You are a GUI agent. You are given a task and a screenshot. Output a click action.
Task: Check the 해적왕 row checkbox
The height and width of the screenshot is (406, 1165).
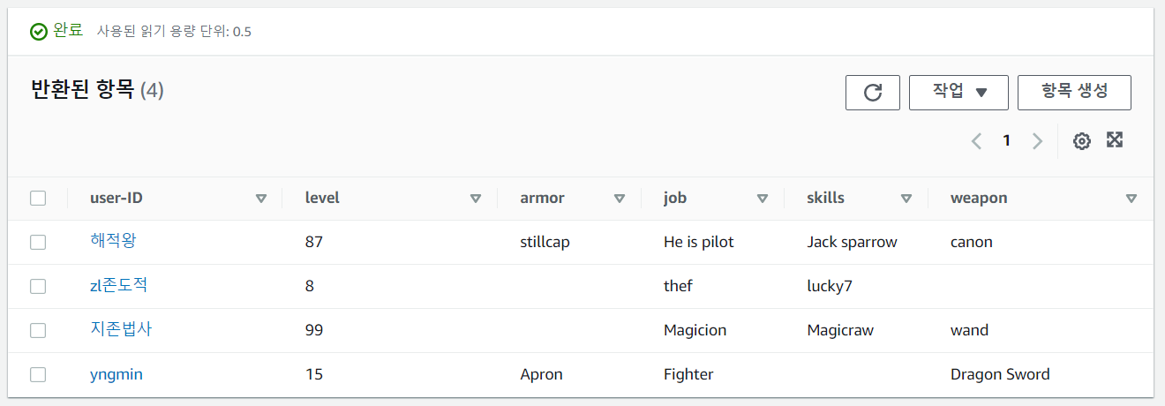(38, 242)
